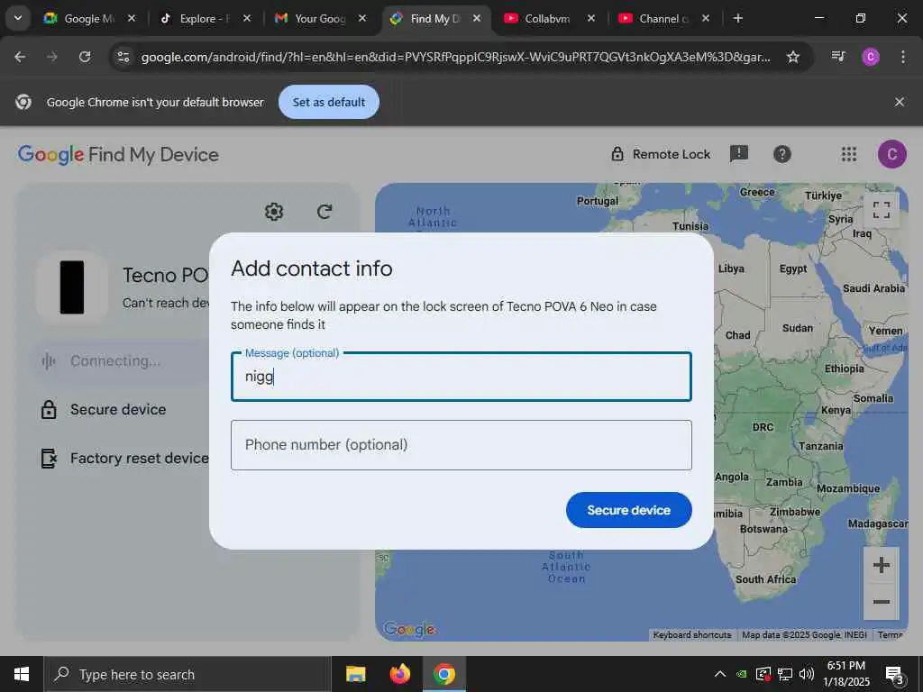Open Firefox from the taskbar

(x=399, y=674)
